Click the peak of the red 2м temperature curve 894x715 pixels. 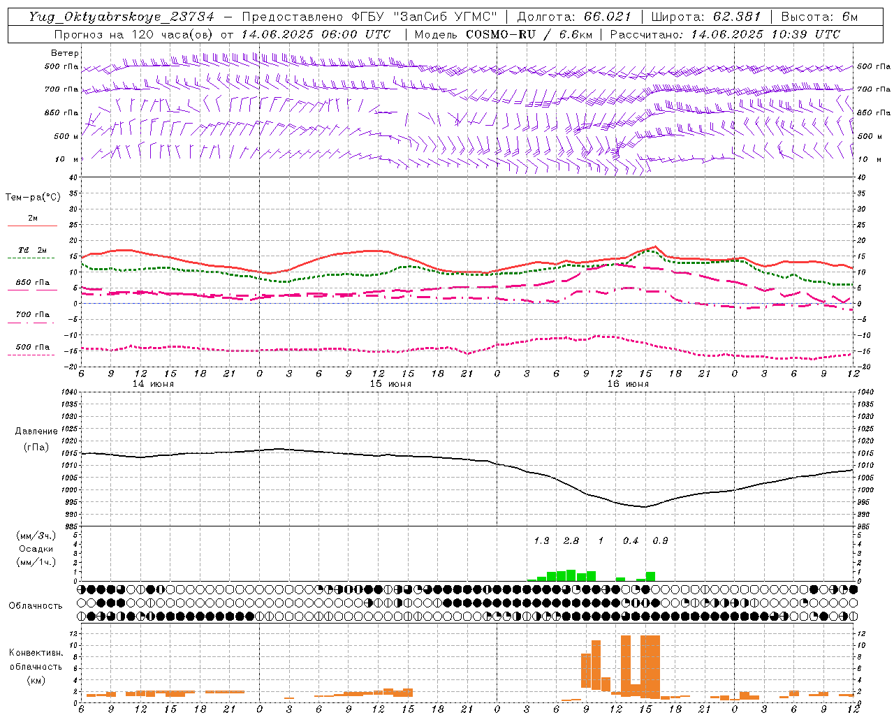pos(654,246)
